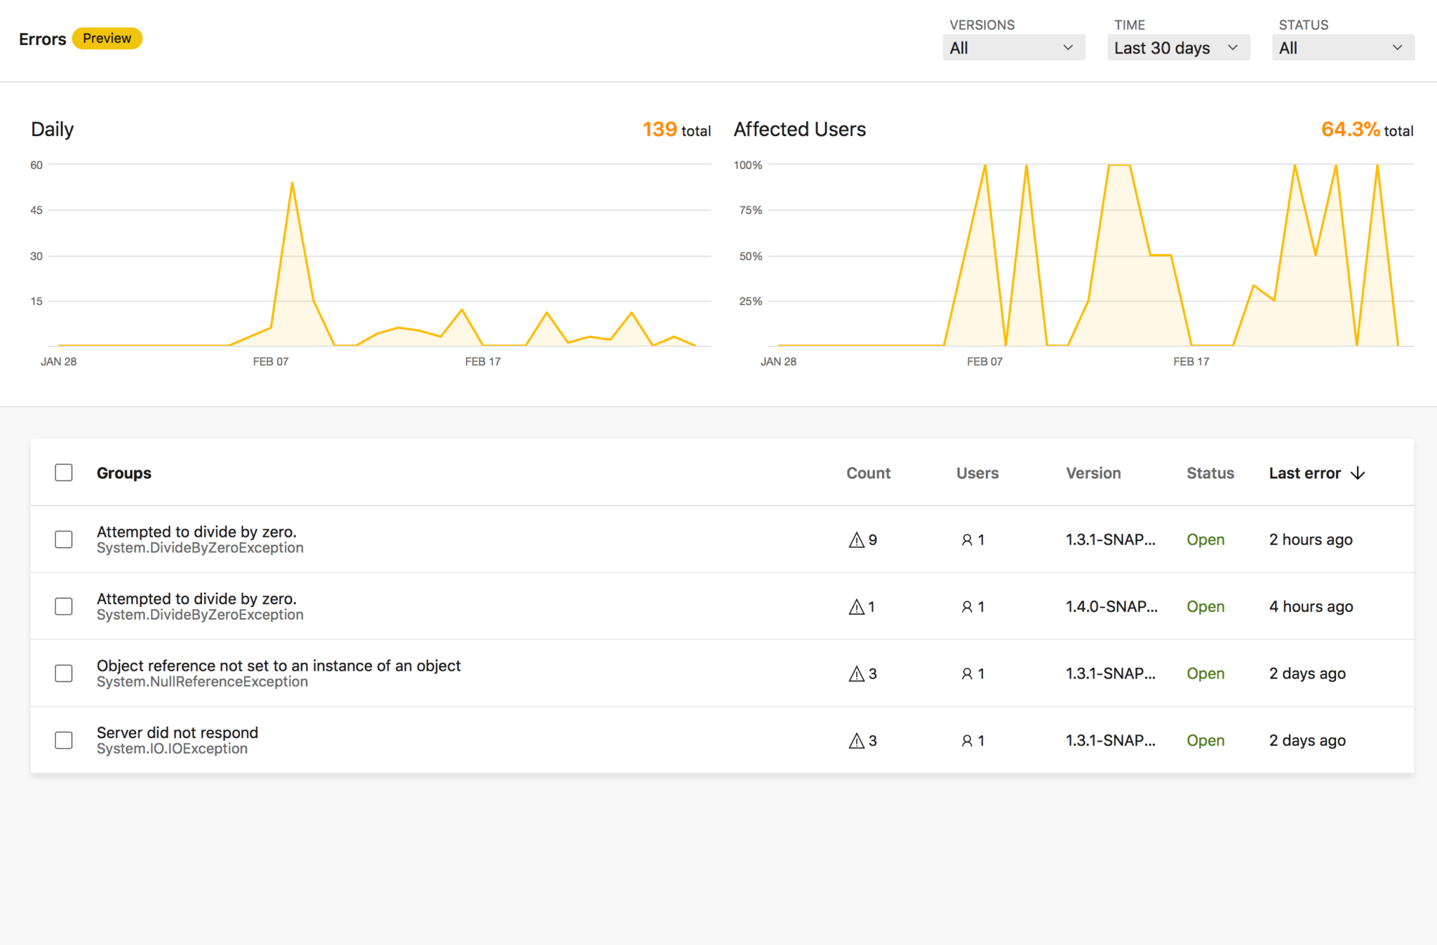Click the warning icon in the NullReferenceException row
This screenshot has height=945, width=1437.
[856, 673]
